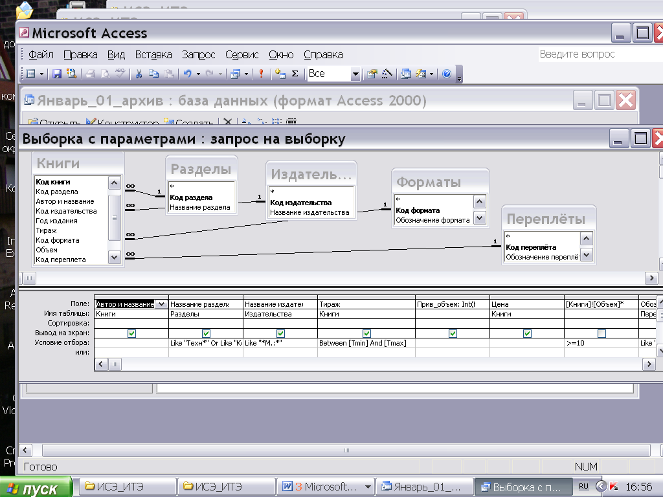The image size is (663, 497).
Task: Click the Microsoft Access title bar icon
Action: (25, 32)
